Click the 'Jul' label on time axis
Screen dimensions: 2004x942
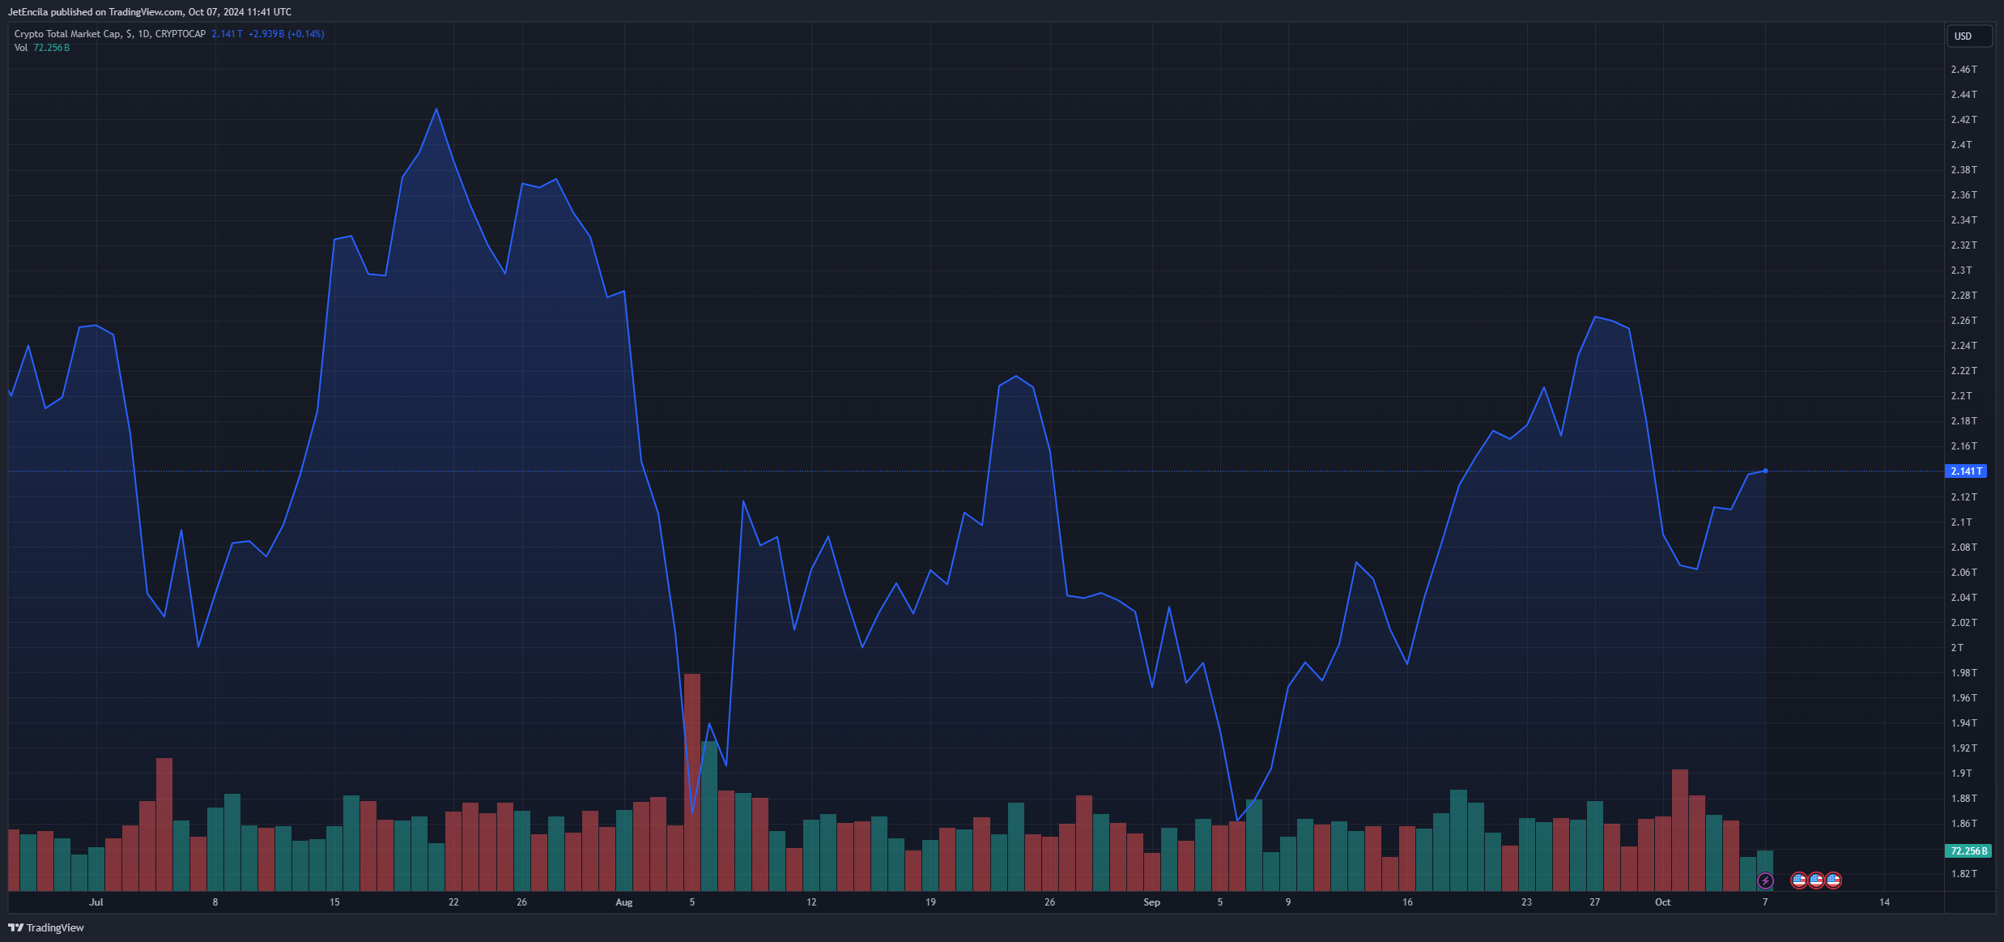click(96, 902)
